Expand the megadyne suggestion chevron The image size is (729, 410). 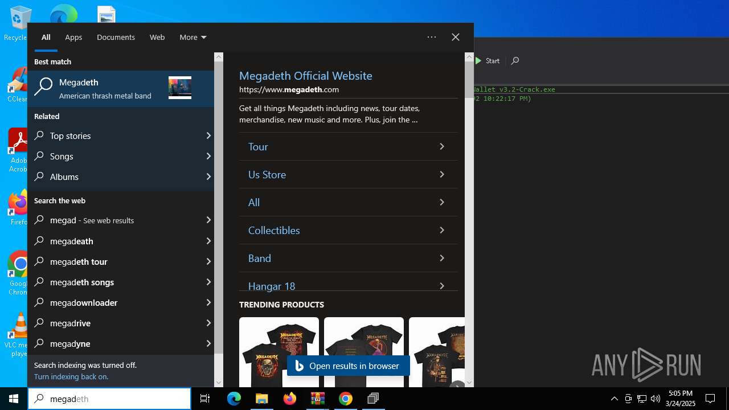208,343
